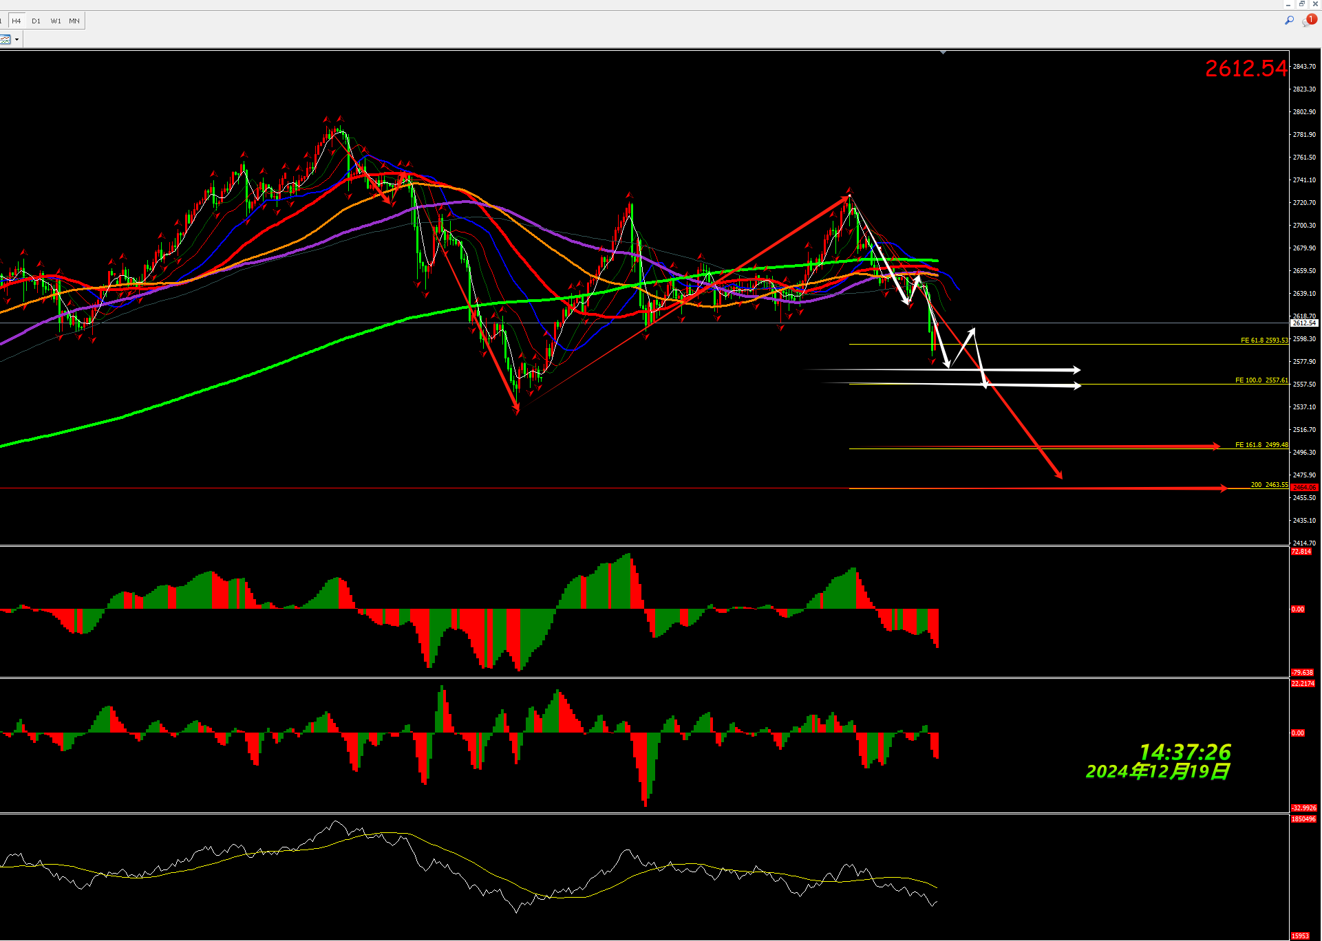Click the 2612.54 current price axis tag
Image resolution: width=1322 pixels, height=941 pixels.
pos(1303,323)
